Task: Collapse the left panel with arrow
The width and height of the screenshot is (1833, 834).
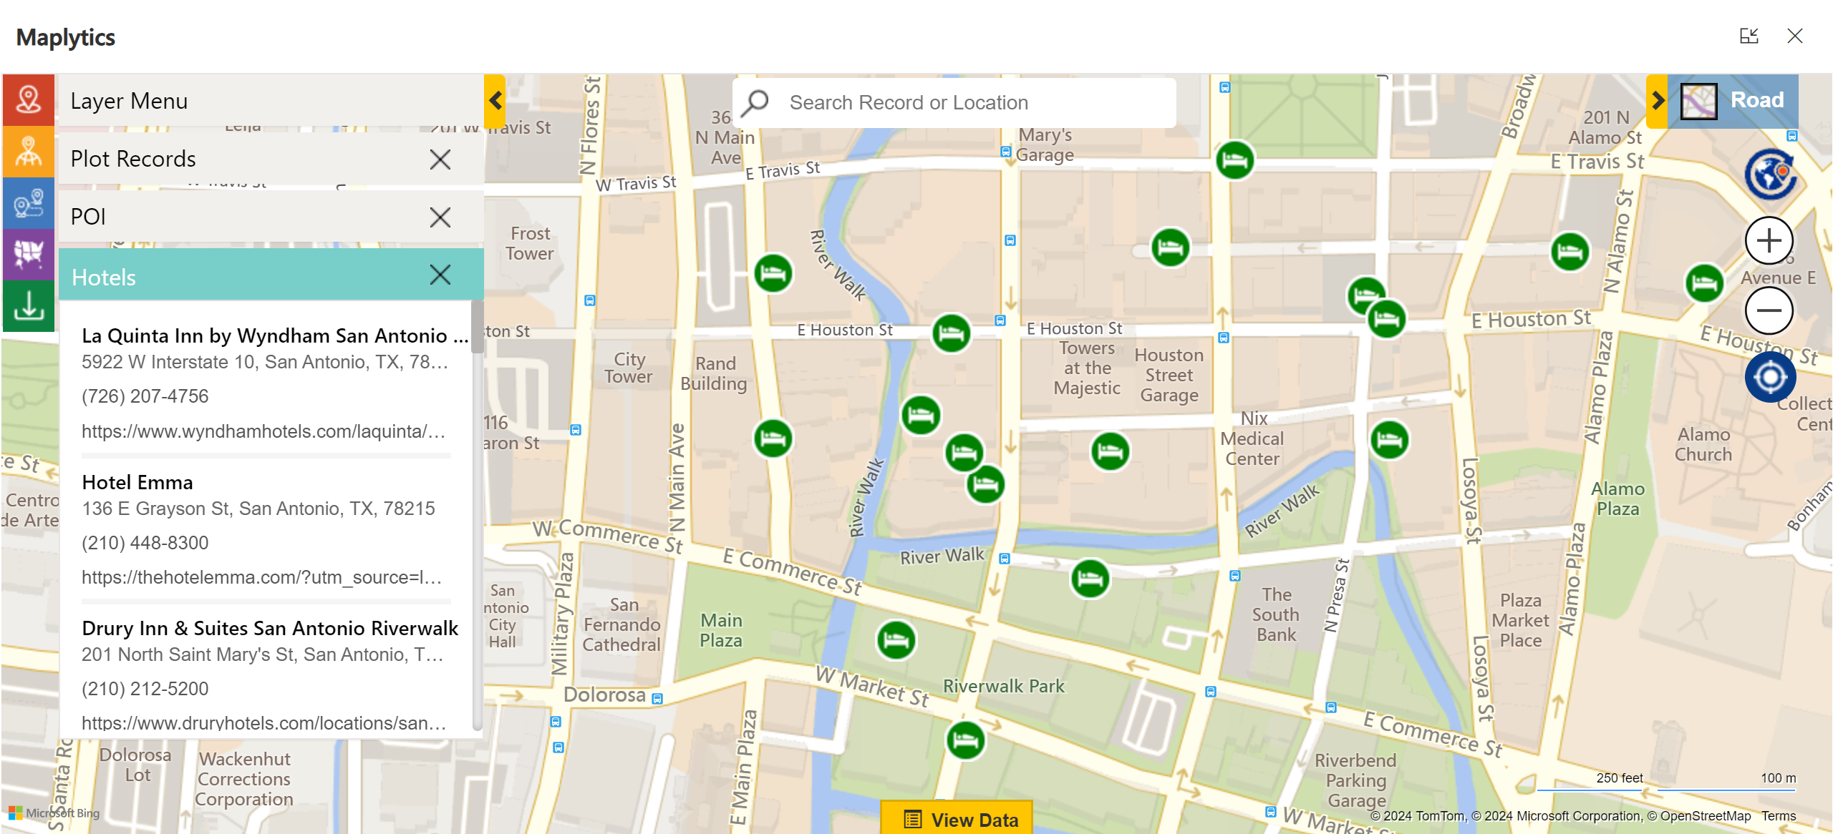Action: point(495,101)
